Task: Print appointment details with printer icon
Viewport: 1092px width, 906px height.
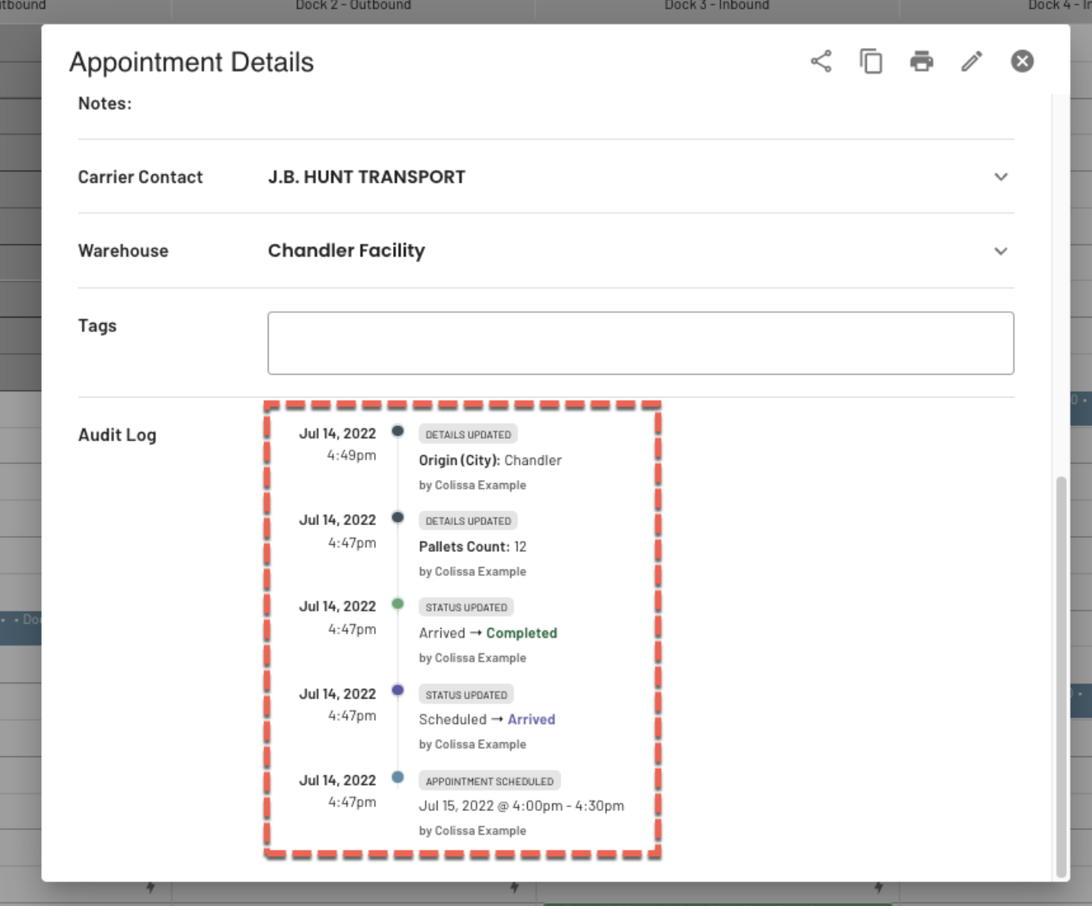Action: click(x=922, y=61)
